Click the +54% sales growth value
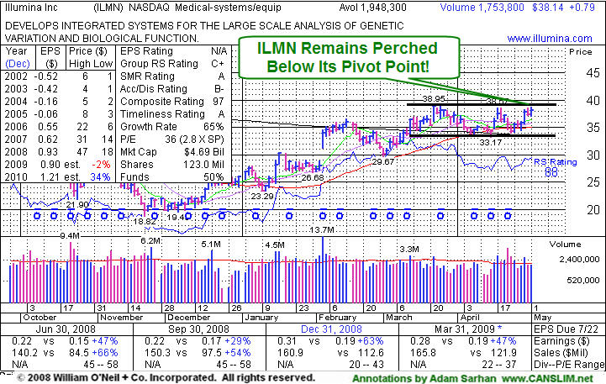606x384 pixels. (238, 353)
